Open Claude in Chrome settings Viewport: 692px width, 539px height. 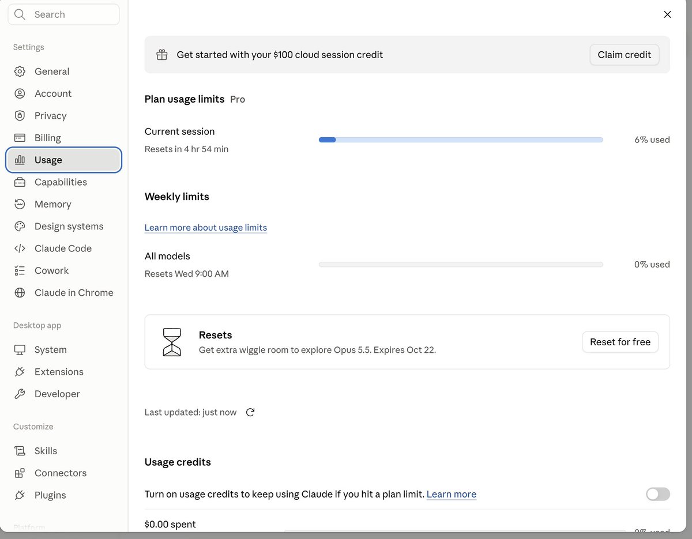tap(63, 293)
